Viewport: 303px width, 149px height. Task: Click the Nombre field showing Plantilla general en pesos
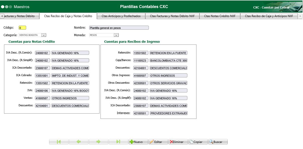pyautogui.click(x=118, y=28)
